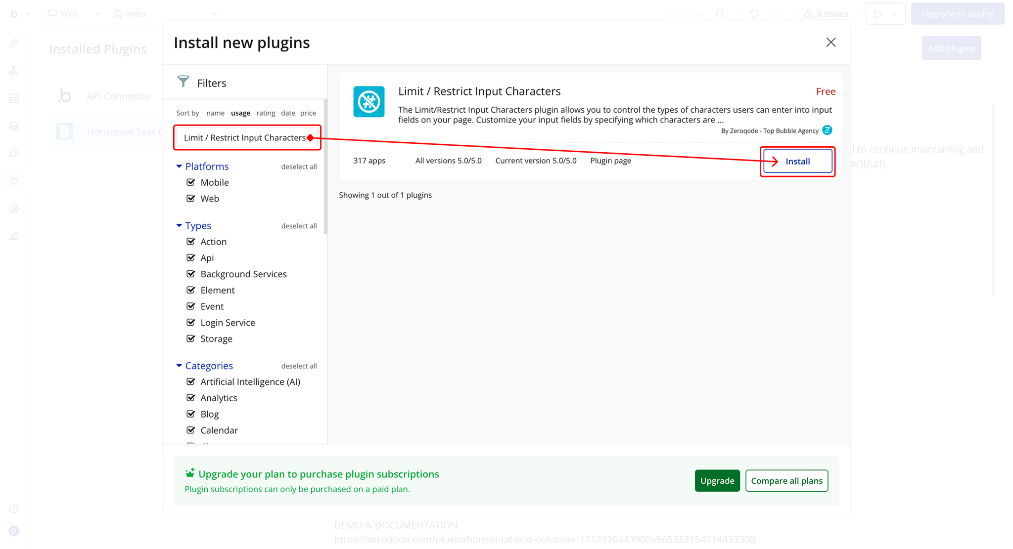Uncheck the Analytics category checkbox

[x=191, y=398]
